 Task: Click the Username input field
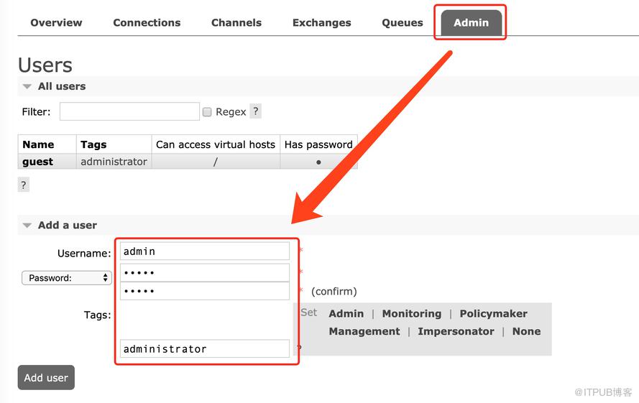click(205, 251)
